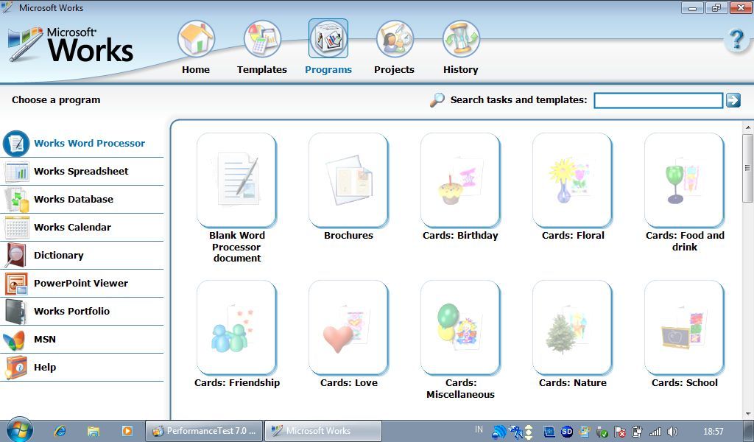Viewport: 754px width, 442px height.
Task: Click the Action Center flag tray icon
Action: 620,432
